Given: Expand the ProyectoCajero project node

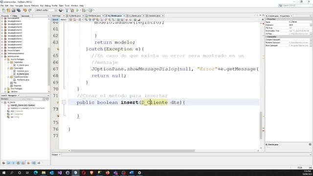Looking at the screenshot, I should (x=2, y=50).
